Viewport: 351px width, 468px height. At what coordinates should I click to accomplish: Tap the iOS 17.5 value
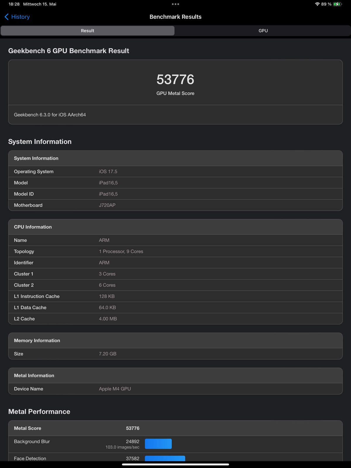tap(108, 171)
